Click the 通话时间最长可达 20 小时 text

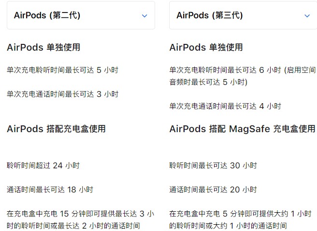coord(213,190)
